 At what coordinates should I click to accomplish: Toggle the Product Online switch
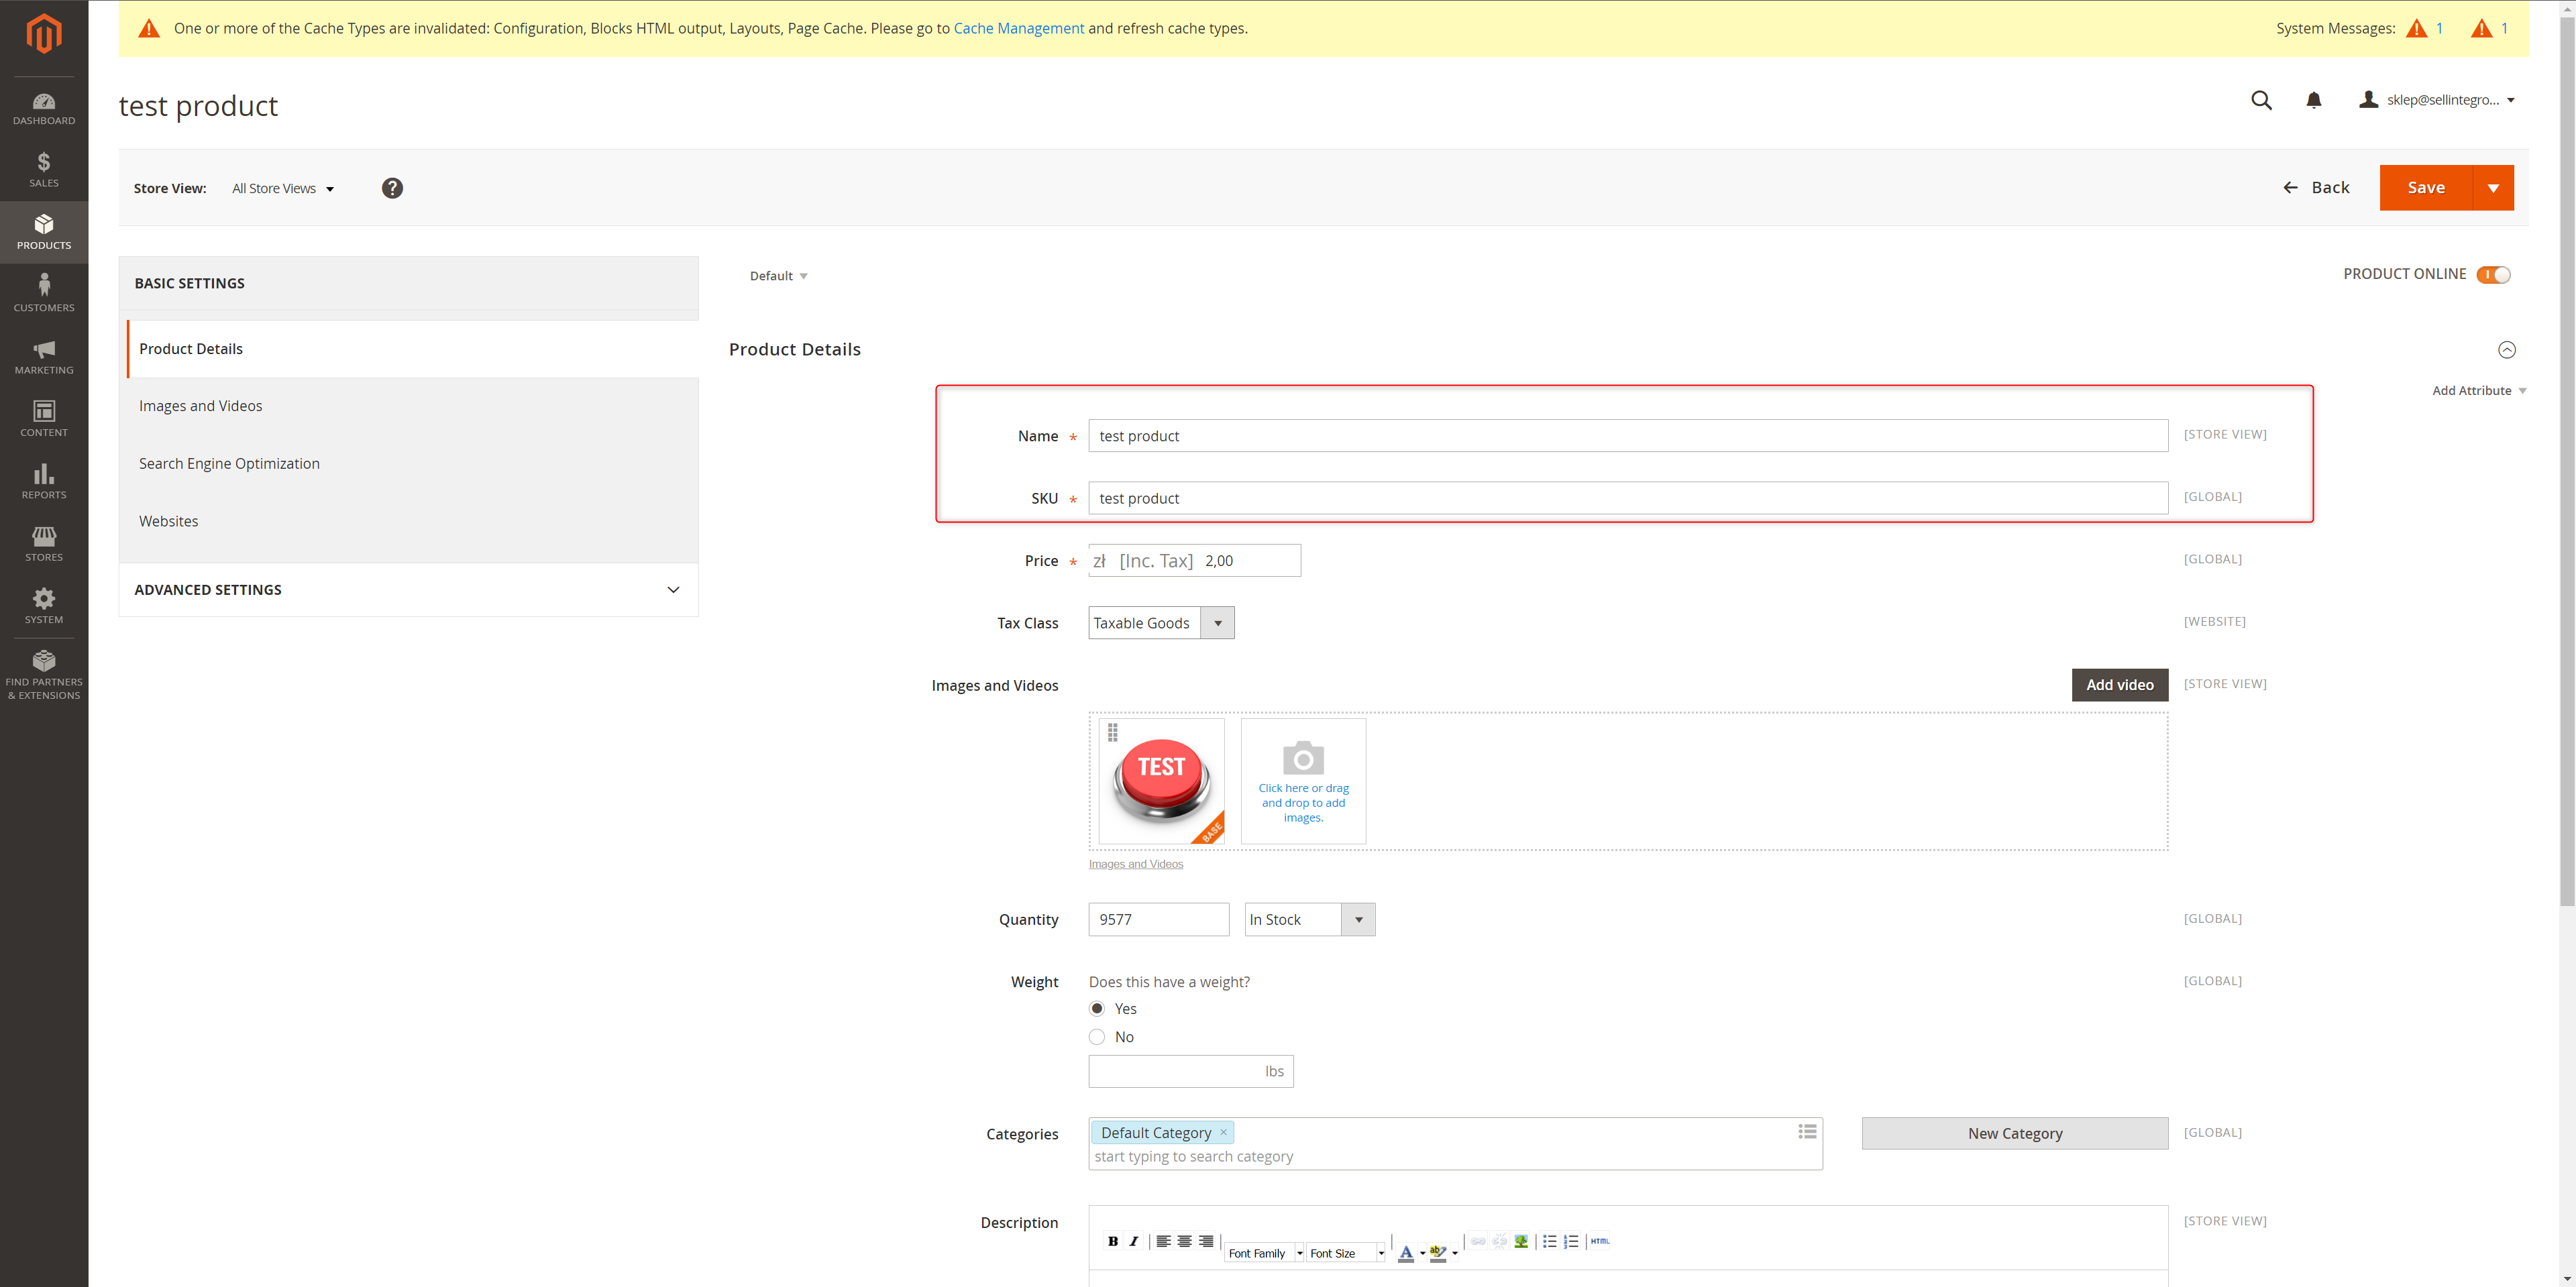(x=2493, y=274)
